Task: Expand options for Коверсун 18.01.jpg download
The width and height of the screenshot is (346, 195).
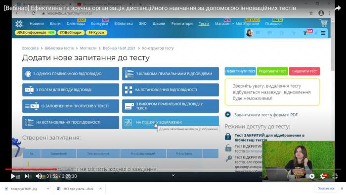Action: click(x=48, y=189)
